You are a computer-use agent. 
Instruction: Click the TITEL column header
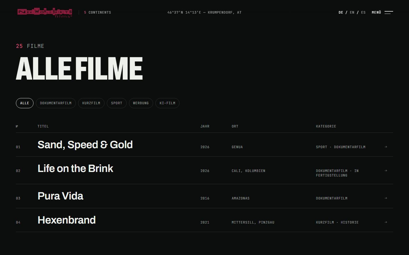[x=43, y=126]
